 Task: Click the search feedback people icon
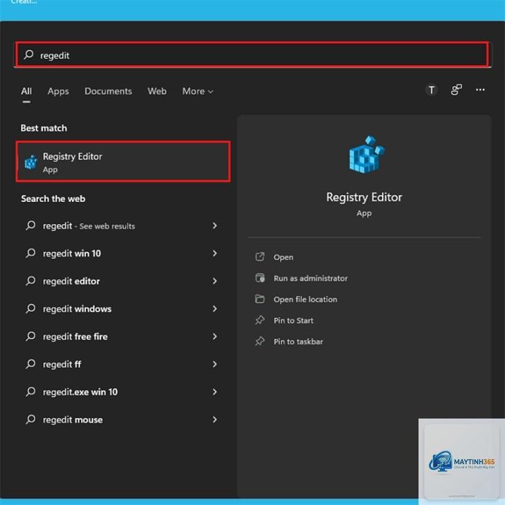(456, 90)
